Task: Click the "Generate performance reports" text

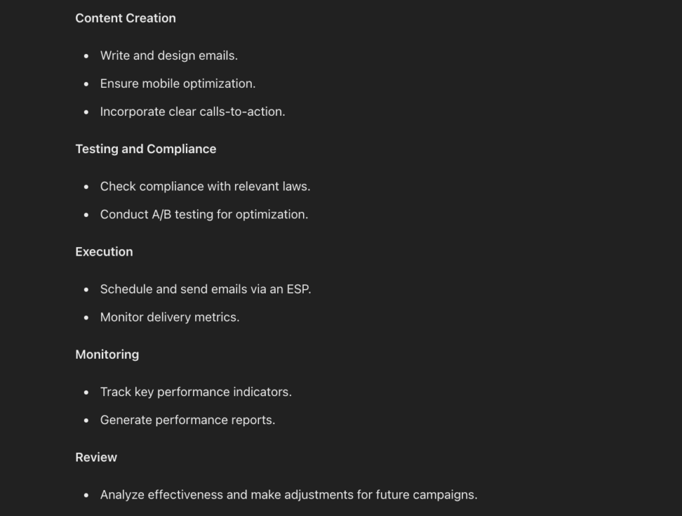Action: [x=187, y=420]
